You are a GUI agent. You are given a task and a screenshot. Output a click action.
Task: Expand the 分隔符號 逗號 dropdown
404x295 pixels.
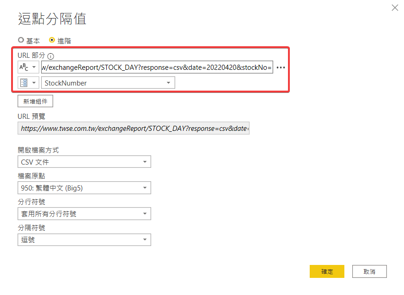tap(84, 240)
